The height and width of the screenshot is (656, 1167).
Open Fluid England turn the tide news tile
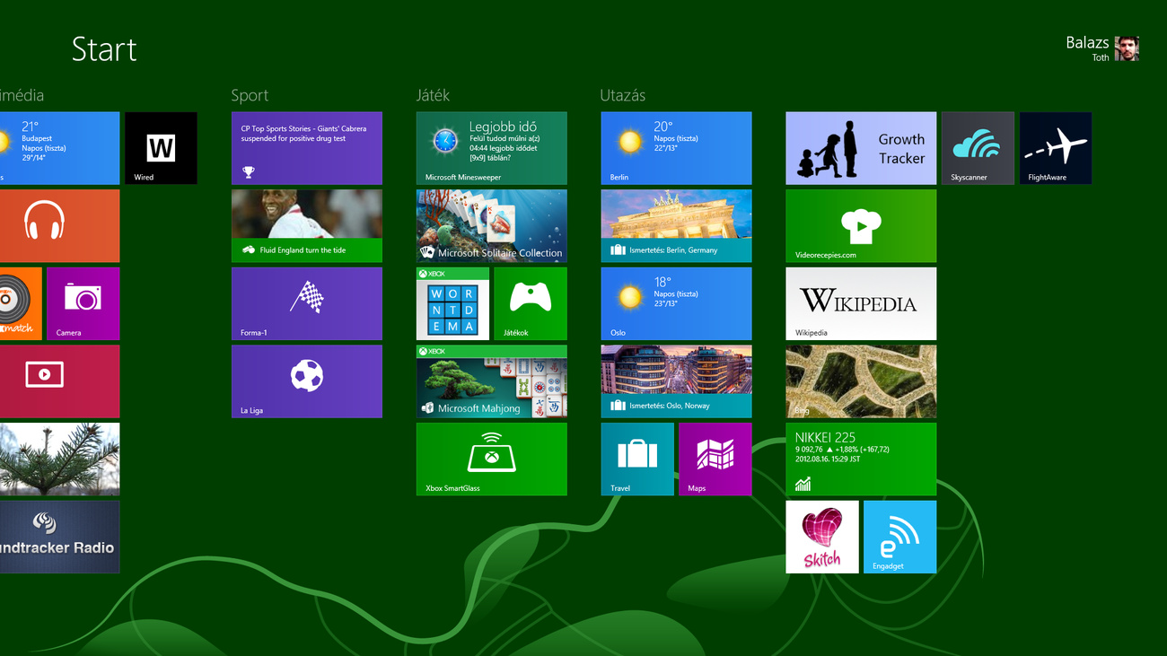[306, 225]
